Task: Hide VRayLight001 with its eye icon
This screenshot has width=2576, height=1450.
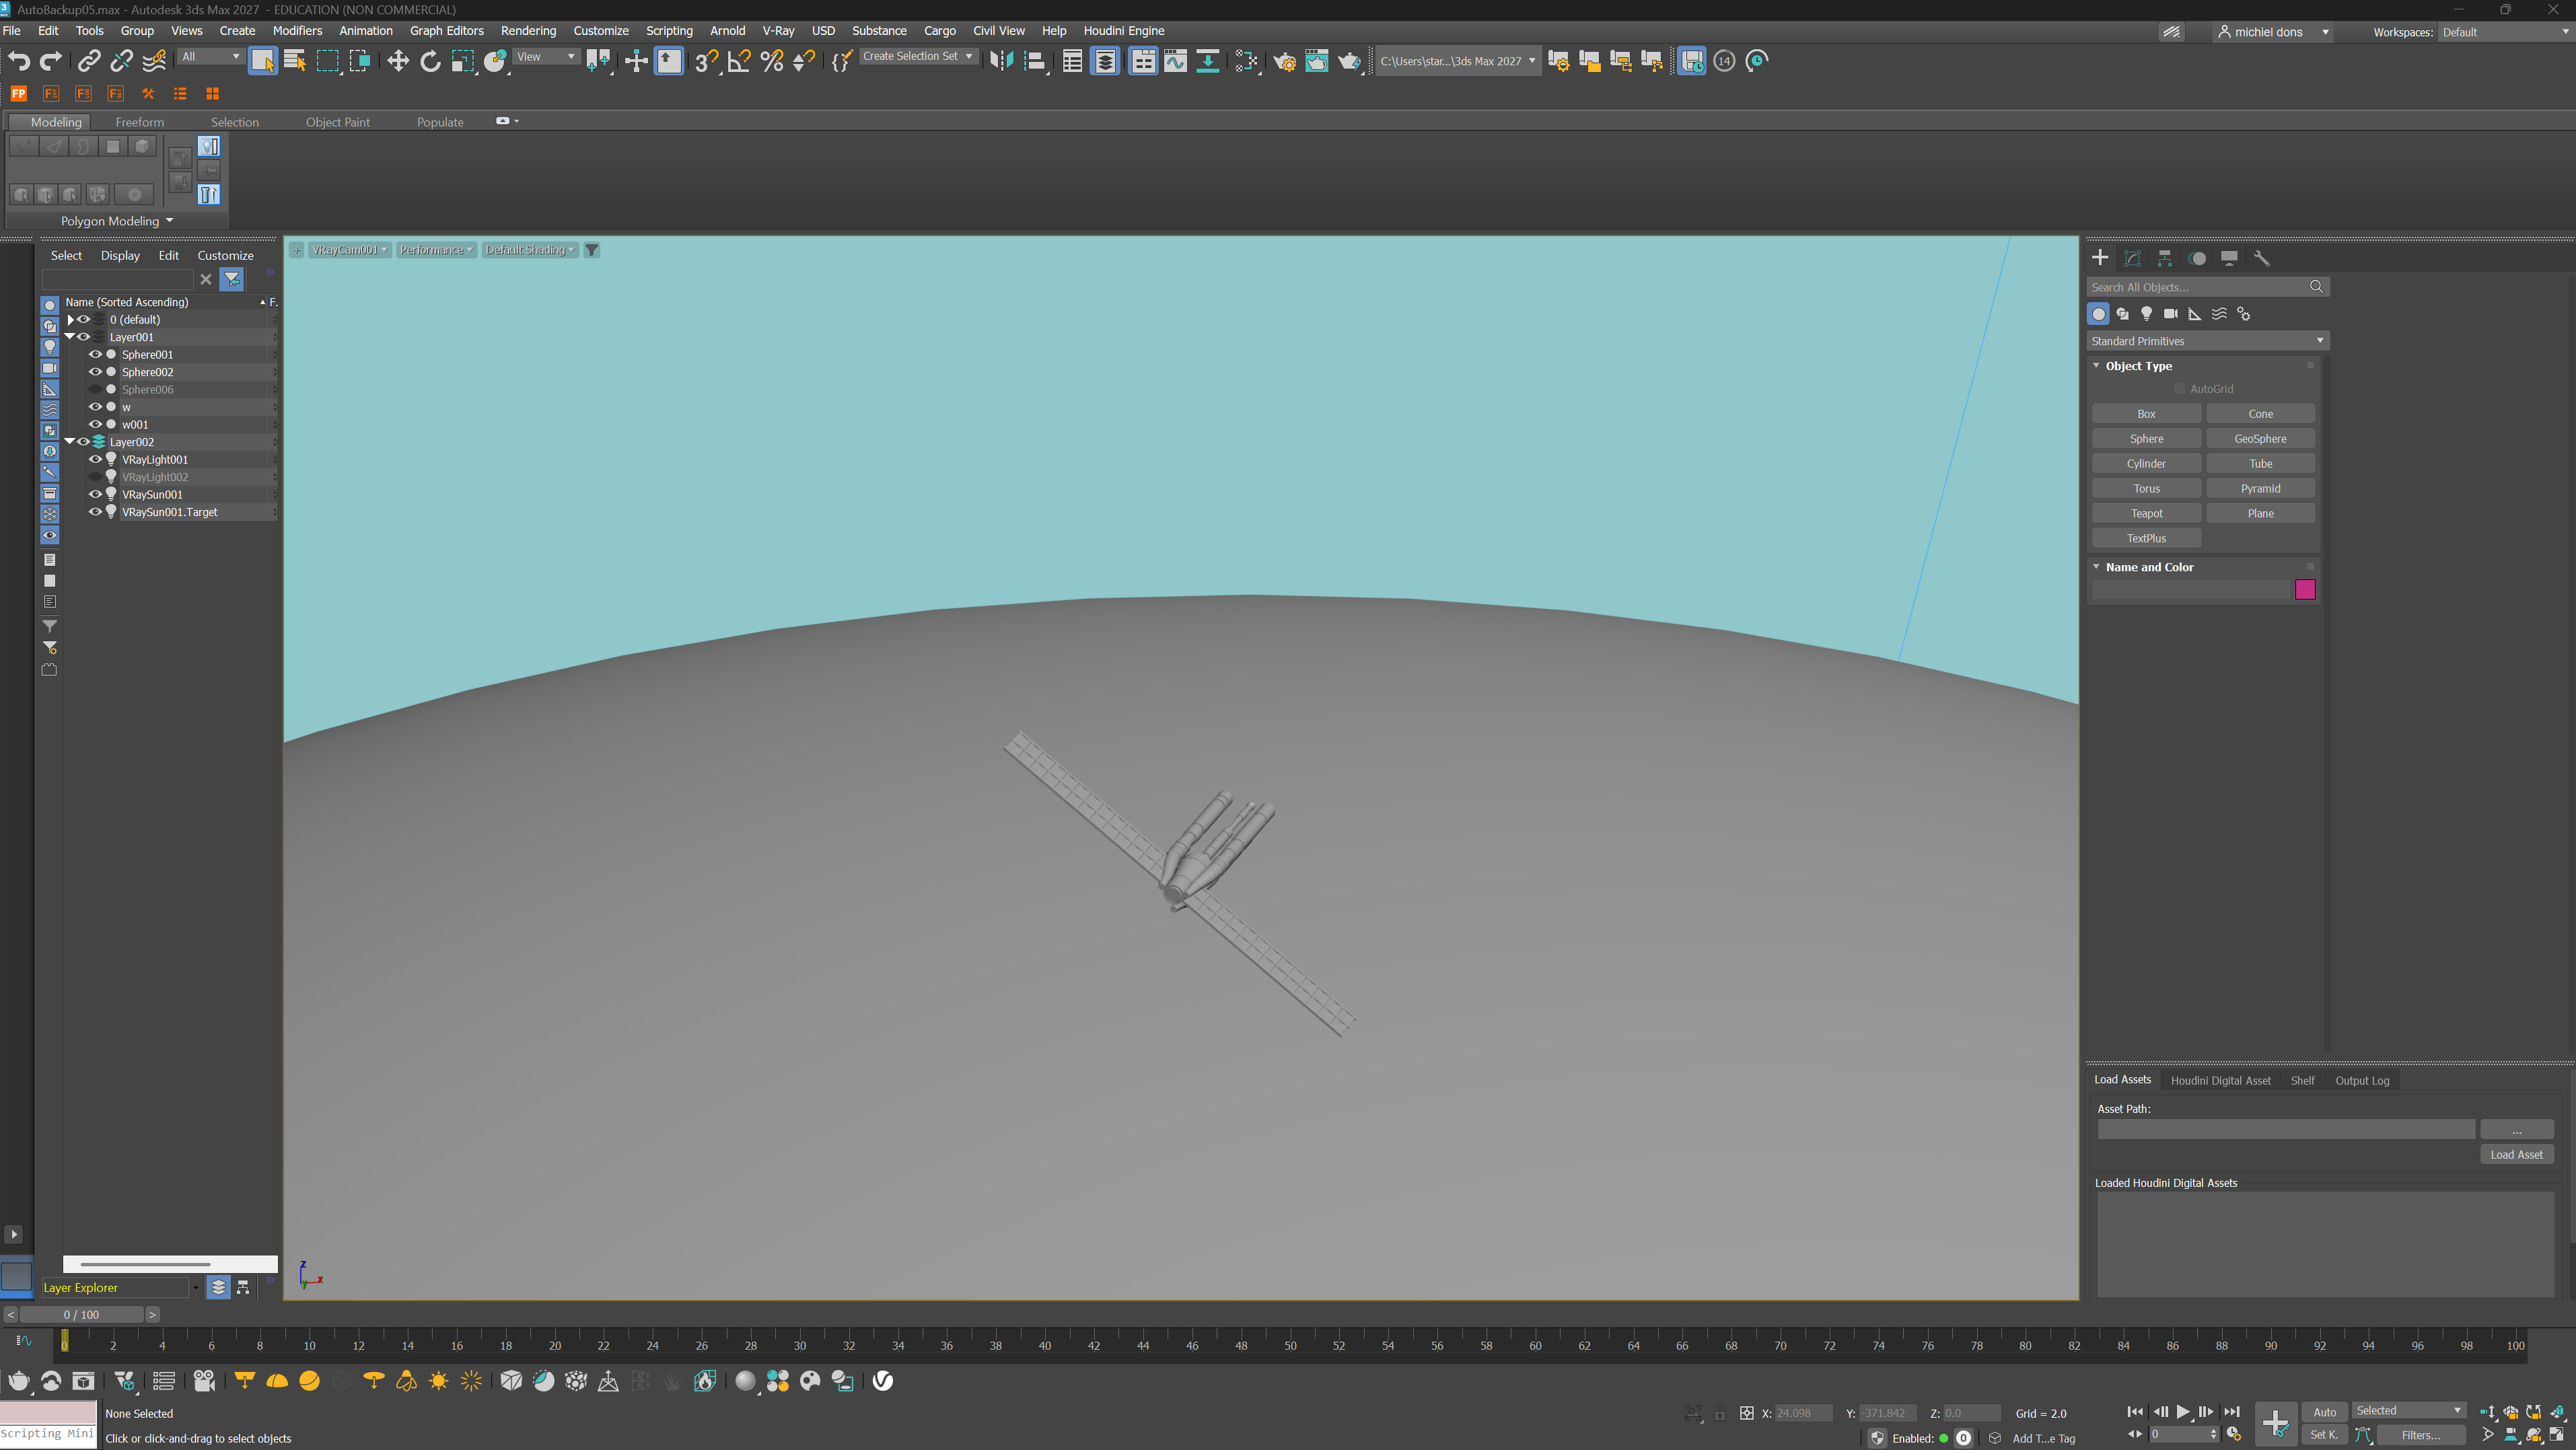Action: point(95,459)
